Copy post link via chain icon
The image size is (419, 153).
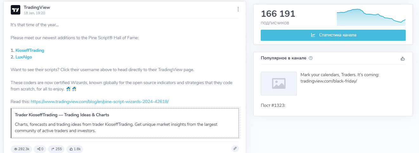tap(235, 148)
